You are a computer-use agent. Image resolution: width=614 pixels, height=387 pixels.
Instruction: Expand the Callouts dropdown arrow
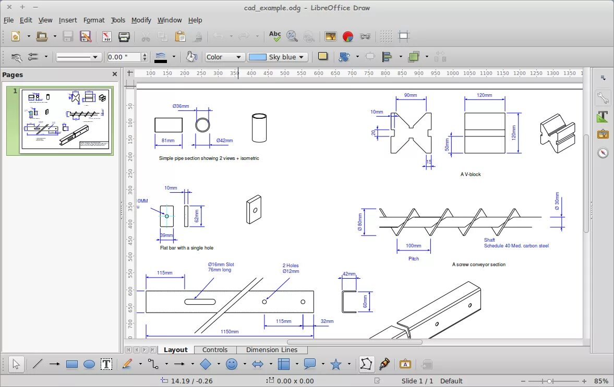[x=323, y=364]
